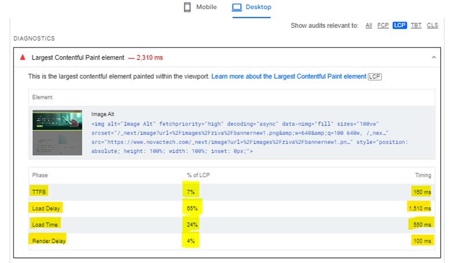
Task: Select the TTFB phase row label
Action: click(40, 191)
